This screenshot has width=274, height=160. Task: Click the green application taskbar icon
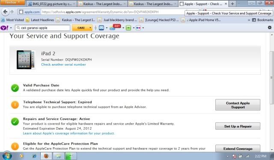click(x=71, y=156)
